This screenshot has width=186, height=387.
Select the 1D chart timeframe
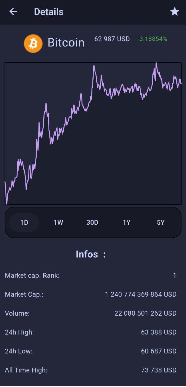click(x=24, y=222)
